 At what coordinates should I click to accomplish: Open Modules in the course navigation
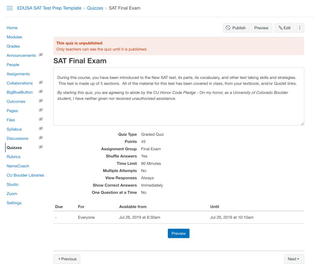tap(14, 37)
